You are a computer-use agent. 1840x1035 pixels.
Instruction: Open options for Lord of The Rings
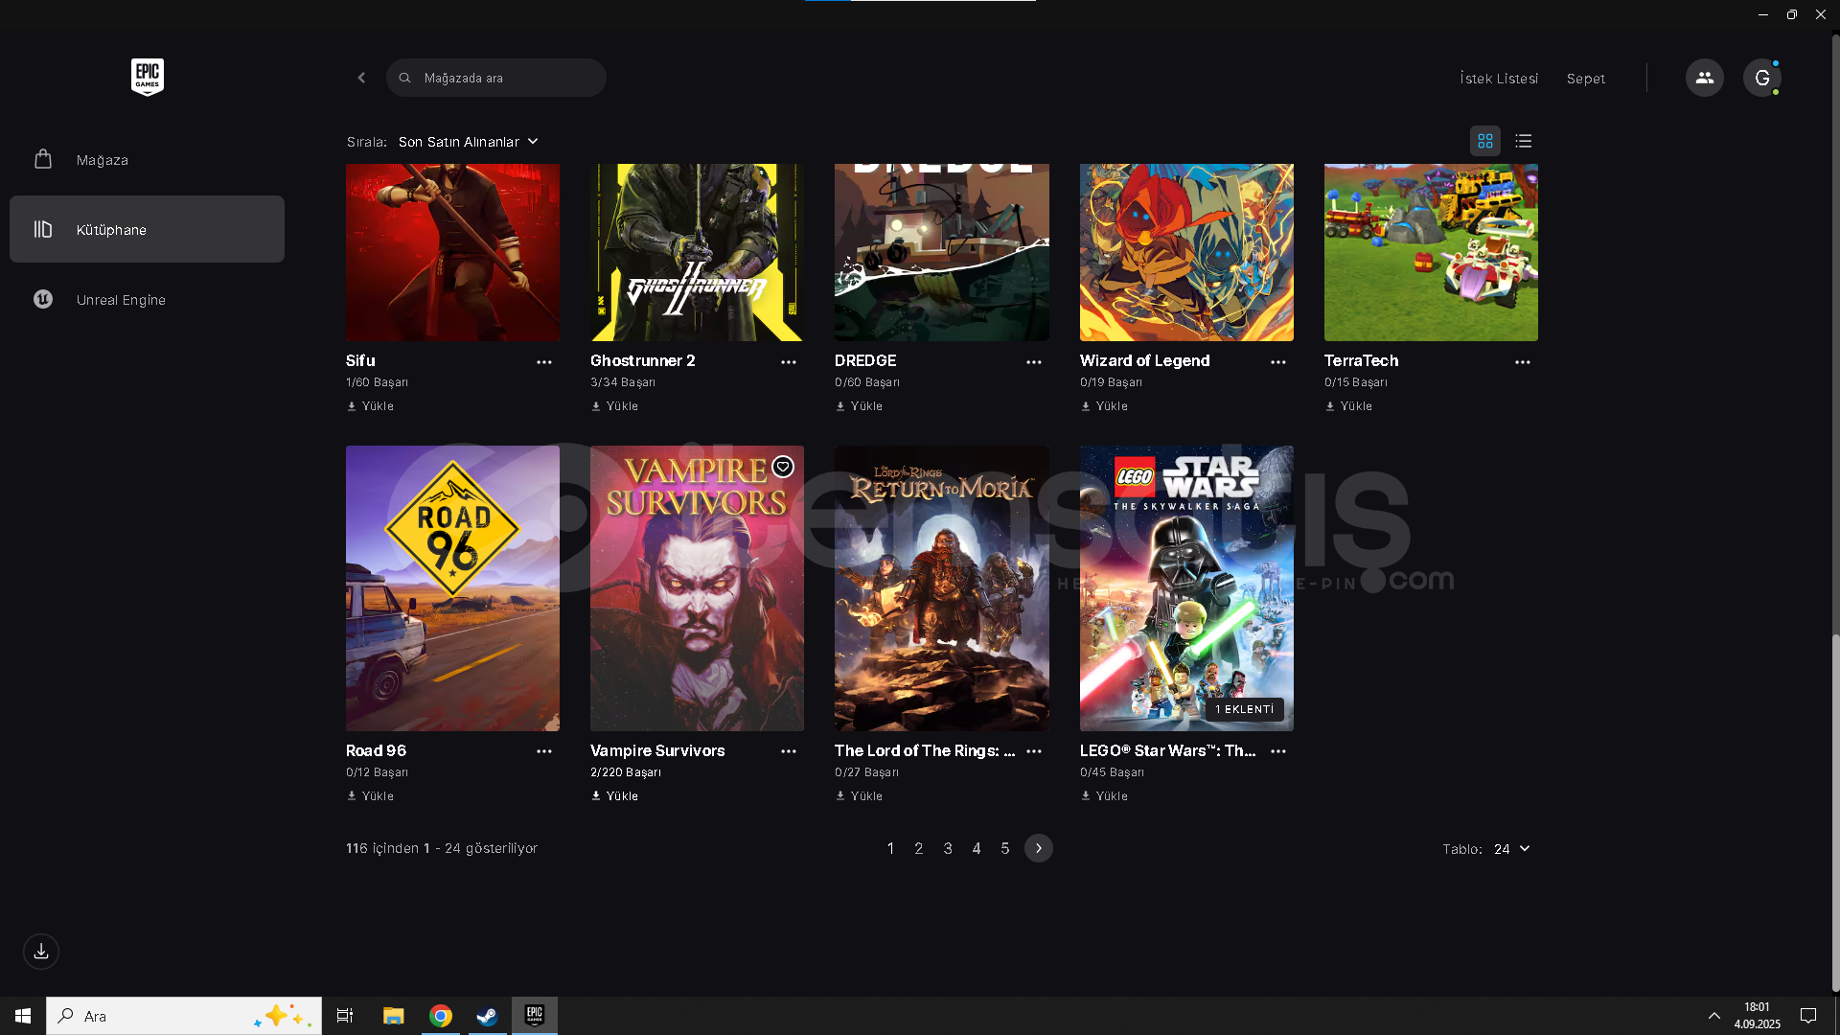(x=1034, y=751)
